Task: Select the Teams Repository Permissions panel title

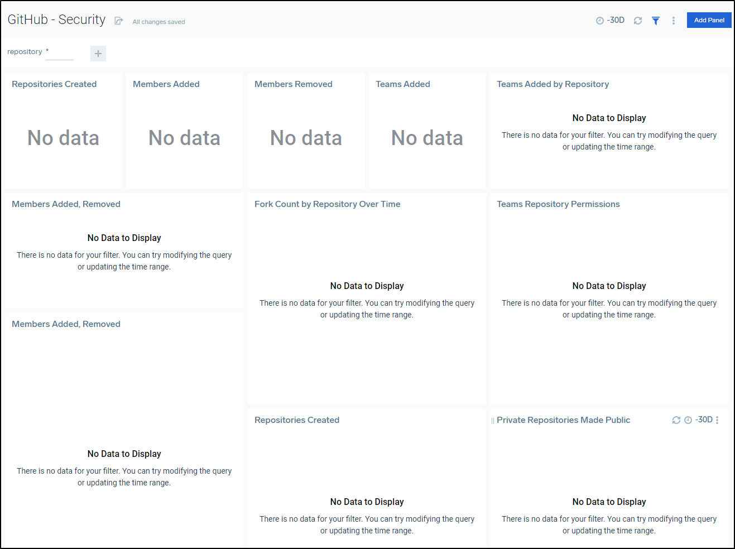Action: pos(558,204)
